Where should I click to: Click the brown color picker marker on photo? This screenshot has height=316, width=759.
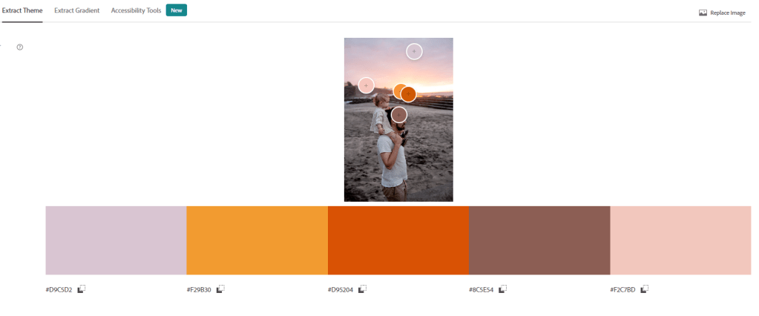click(399, 115)
